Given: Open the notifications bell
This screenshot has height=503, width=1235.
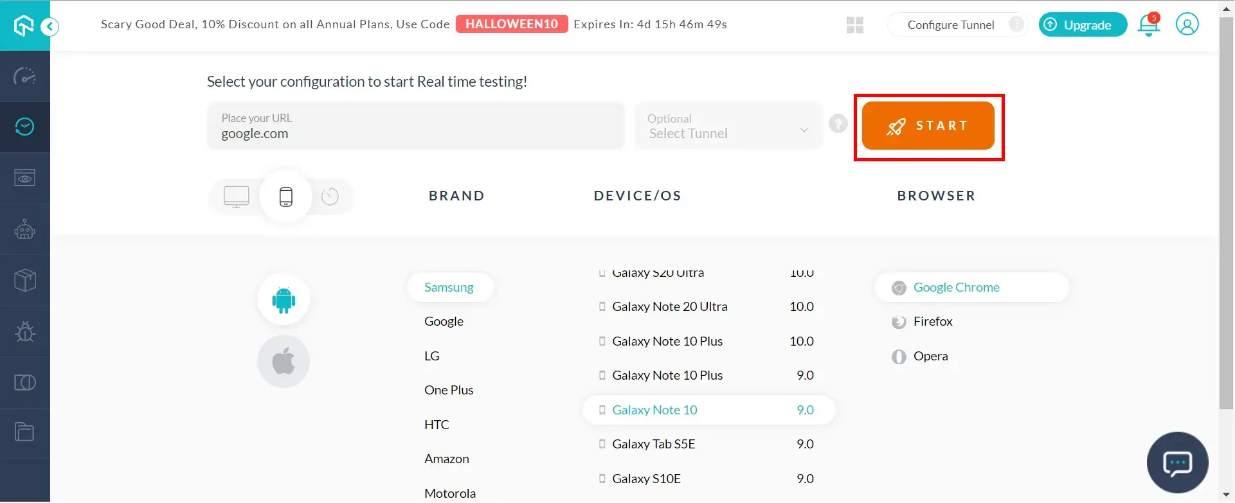Looking at the screenshot, I should [1148, 25].
